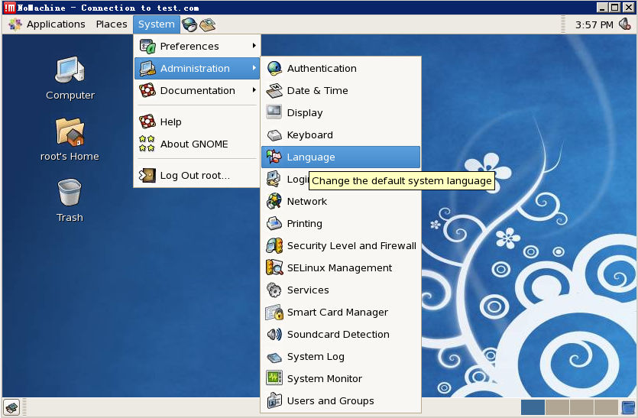Select Documentation in the System menu
Viewport: 638px width, 418px height.
197,90
